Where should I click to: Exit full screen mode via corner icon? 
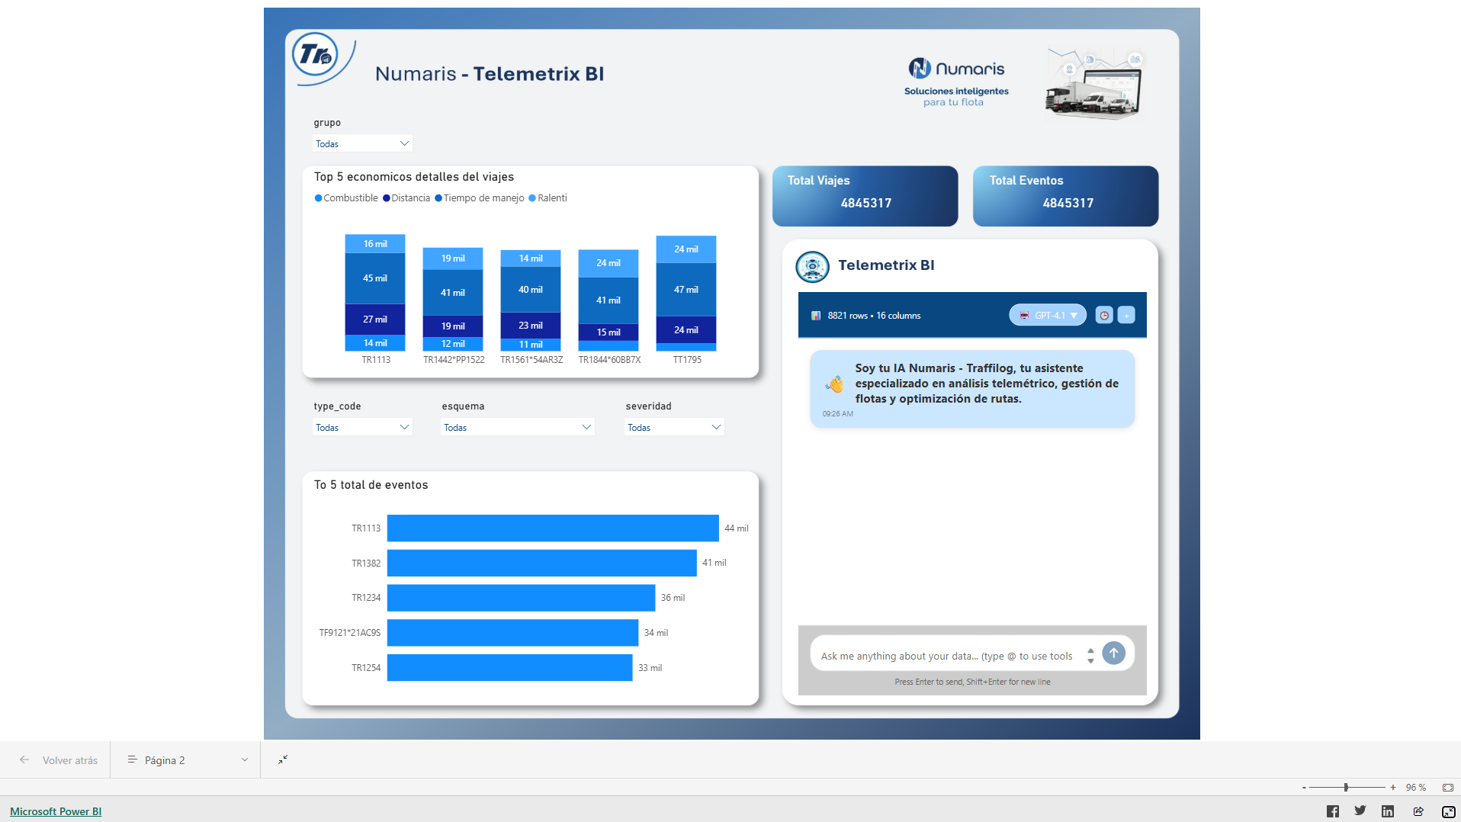click(282, 760)
